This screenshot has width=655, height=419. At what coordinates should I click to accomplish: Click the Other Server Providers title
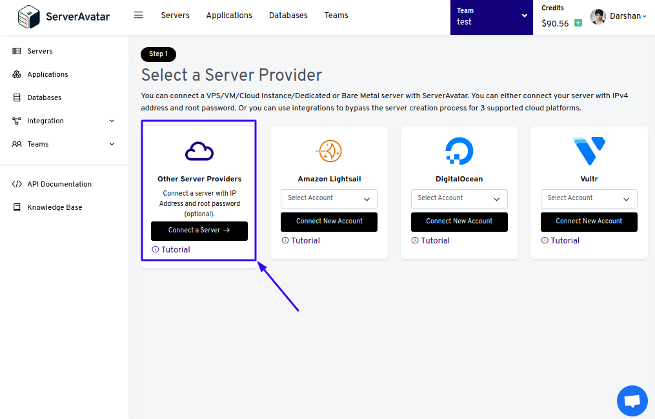pyautogui.click(x=199, y=179)
